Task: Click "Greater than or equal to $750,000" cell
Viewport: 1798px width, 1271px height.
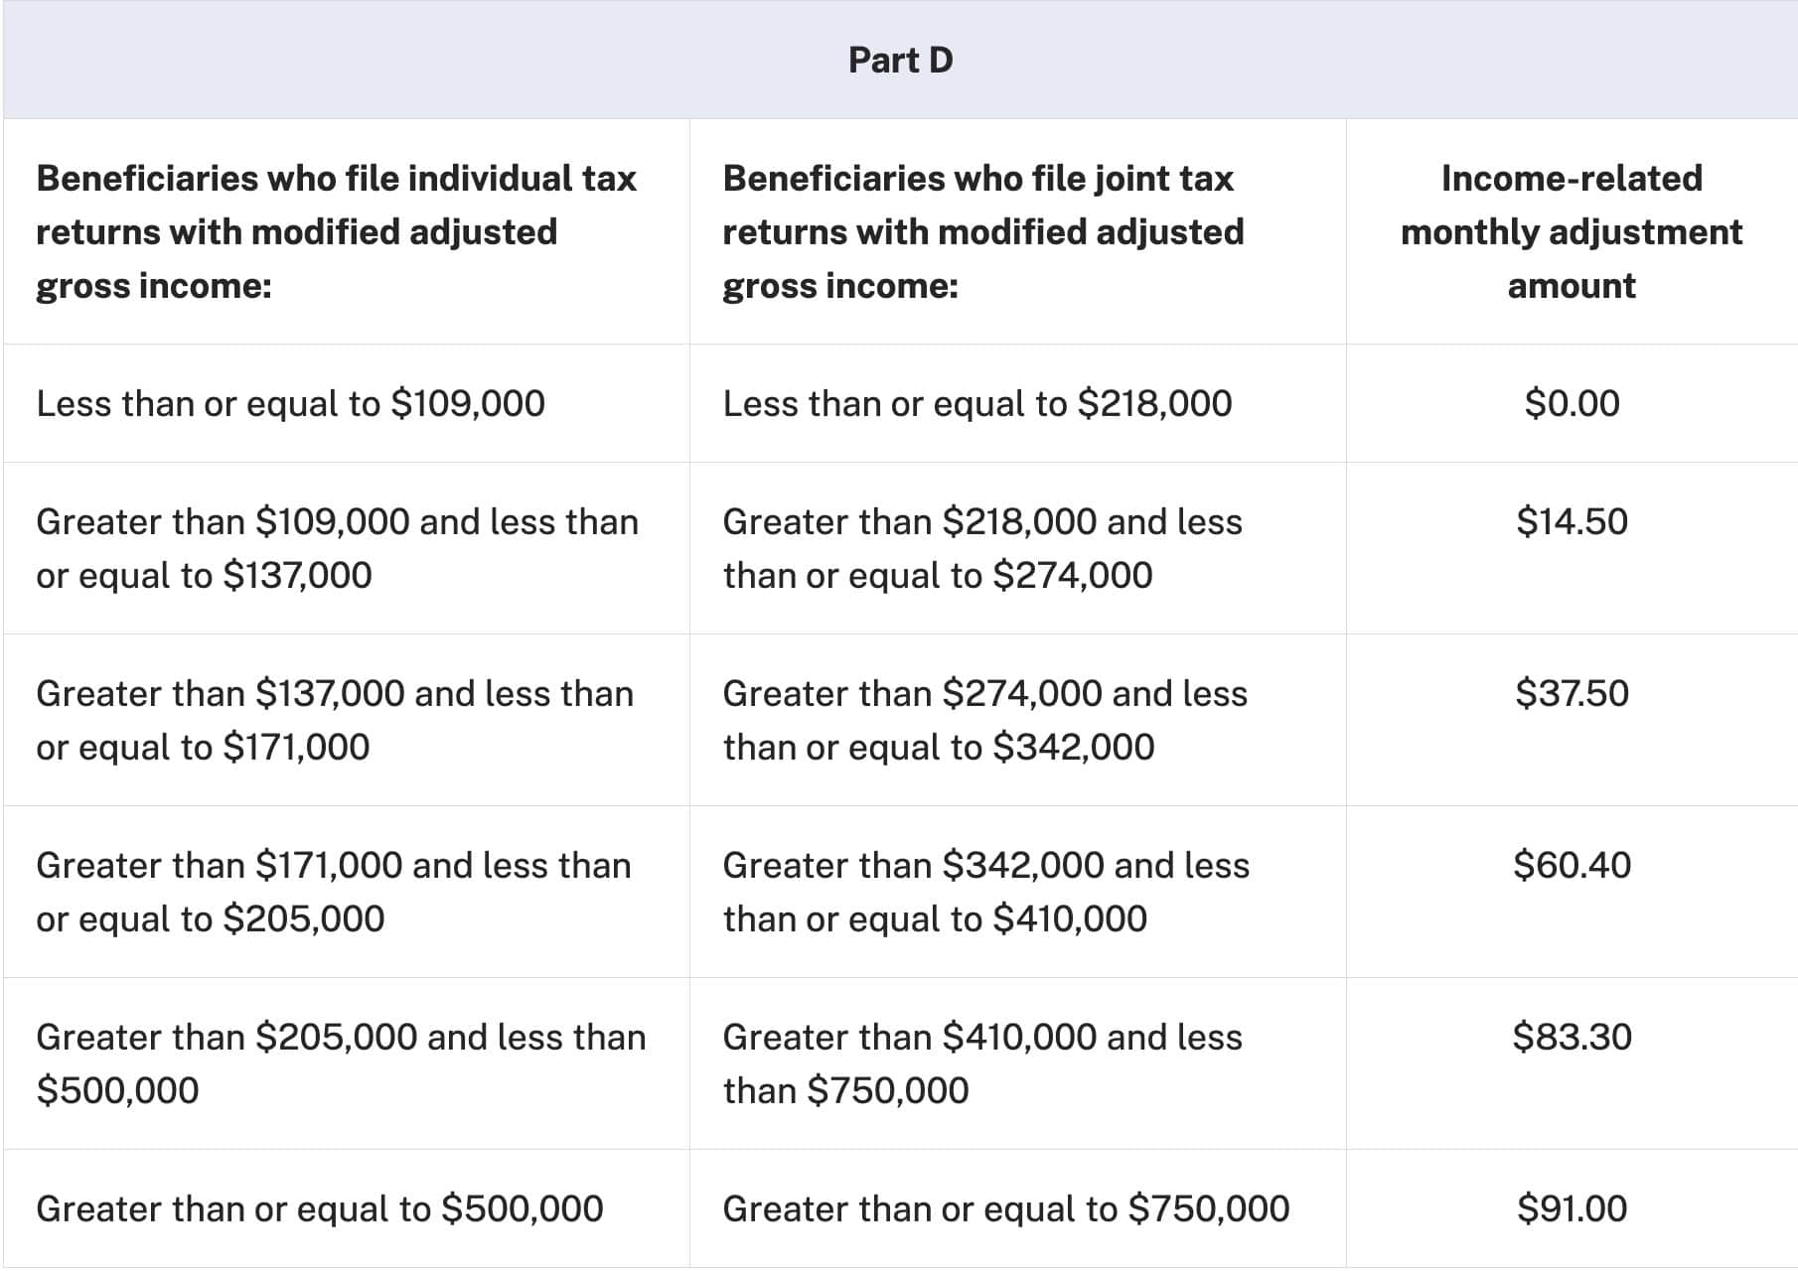Action: (x=1005, y=1208)
